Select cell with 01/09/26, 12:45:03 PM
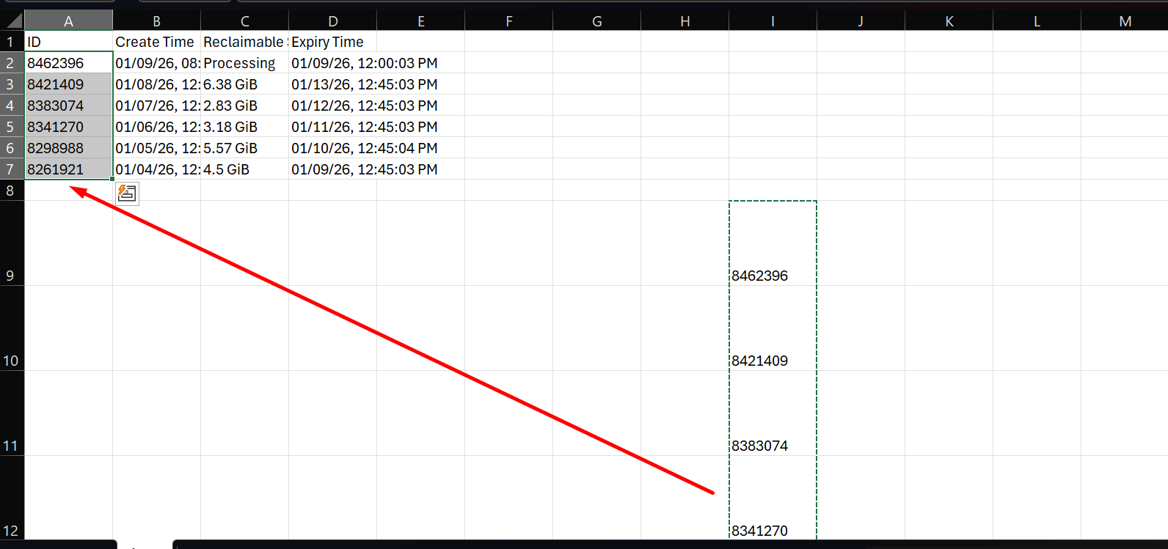This screenshot has height=549, width=1168. point(332,169)
